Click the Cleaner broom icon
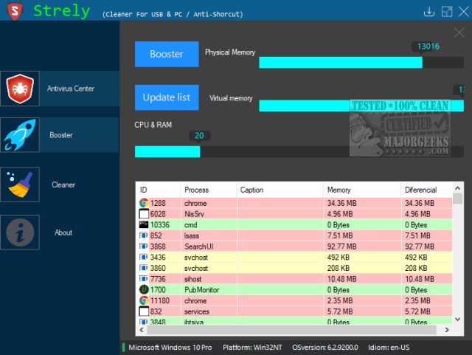The height and width of the screenshot is (355, 472). [20, 185]
